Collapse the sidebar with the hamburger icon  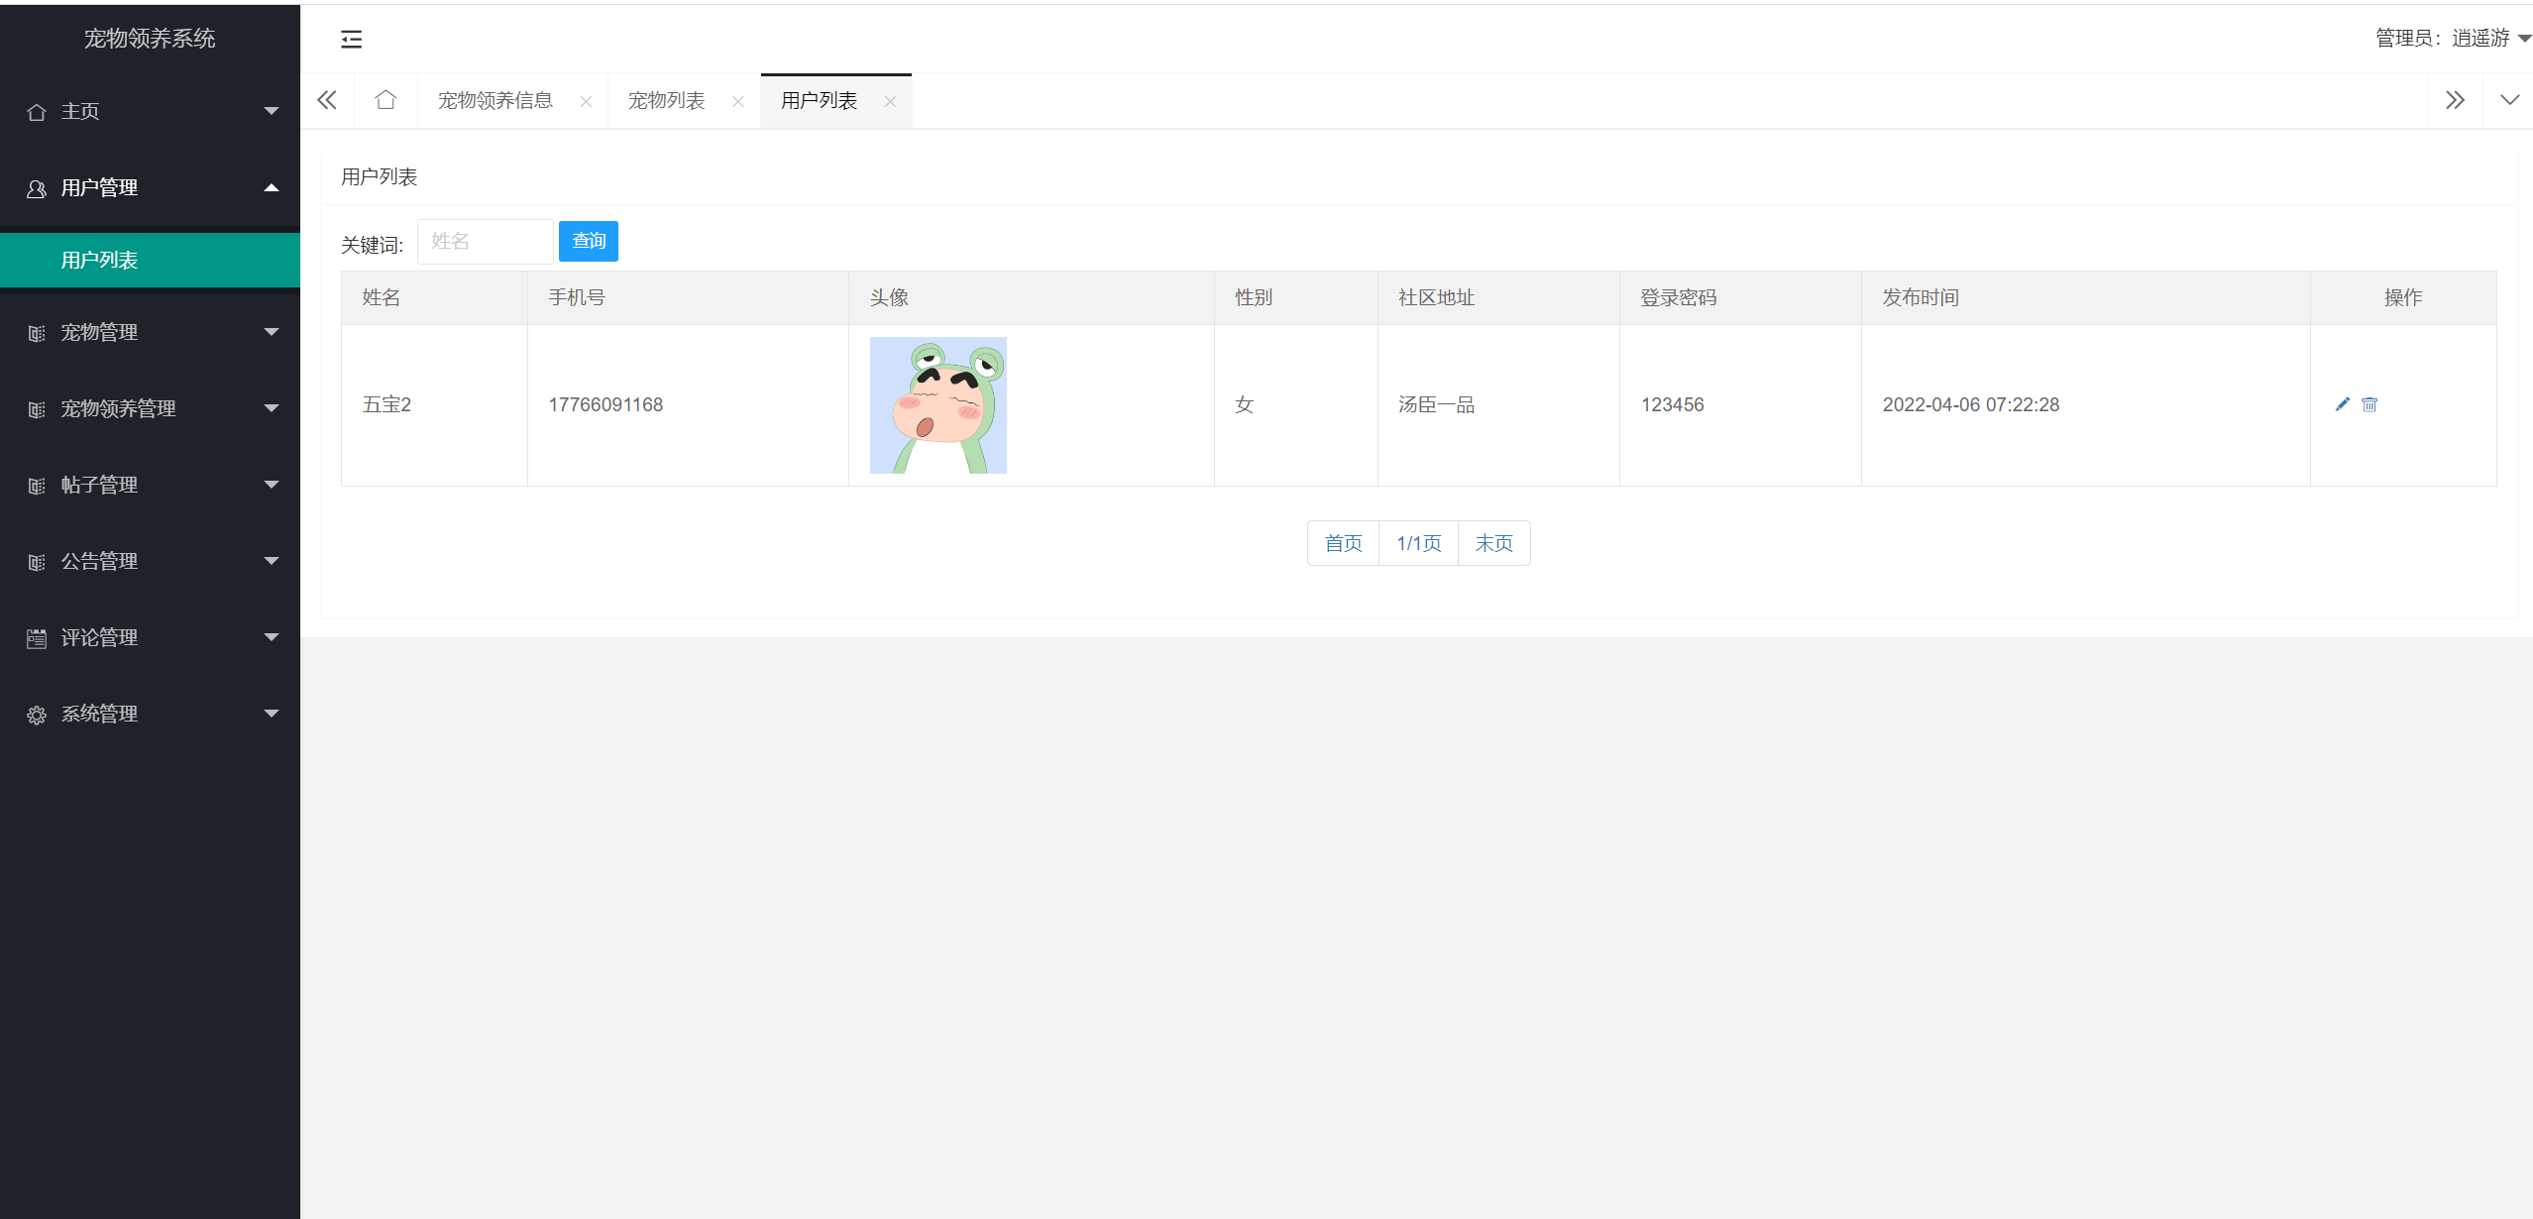point(351,40)
